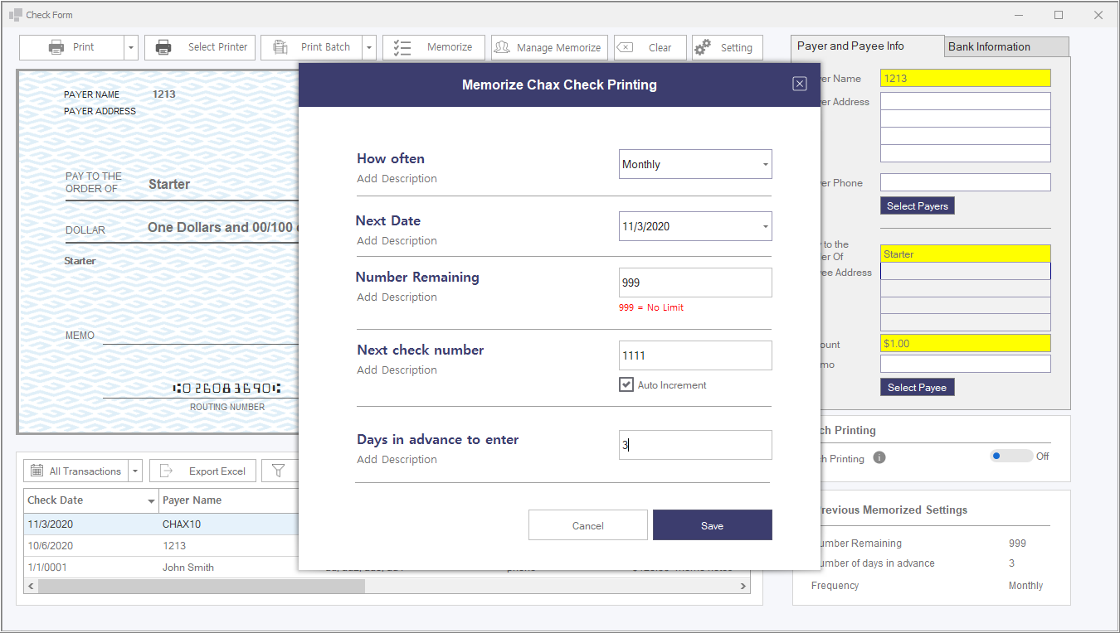The image size is (1120, 633).
Task: Open Setting via the gear icon
Action: pyautogui.click(x=703, y=47)
